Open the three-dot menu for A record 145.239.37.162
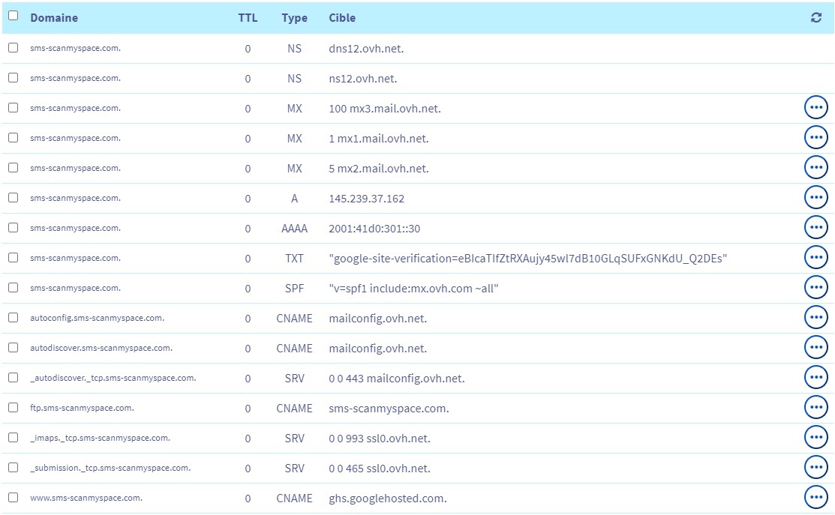This screenshot has width=835, height=515. [x=815, y=198]
